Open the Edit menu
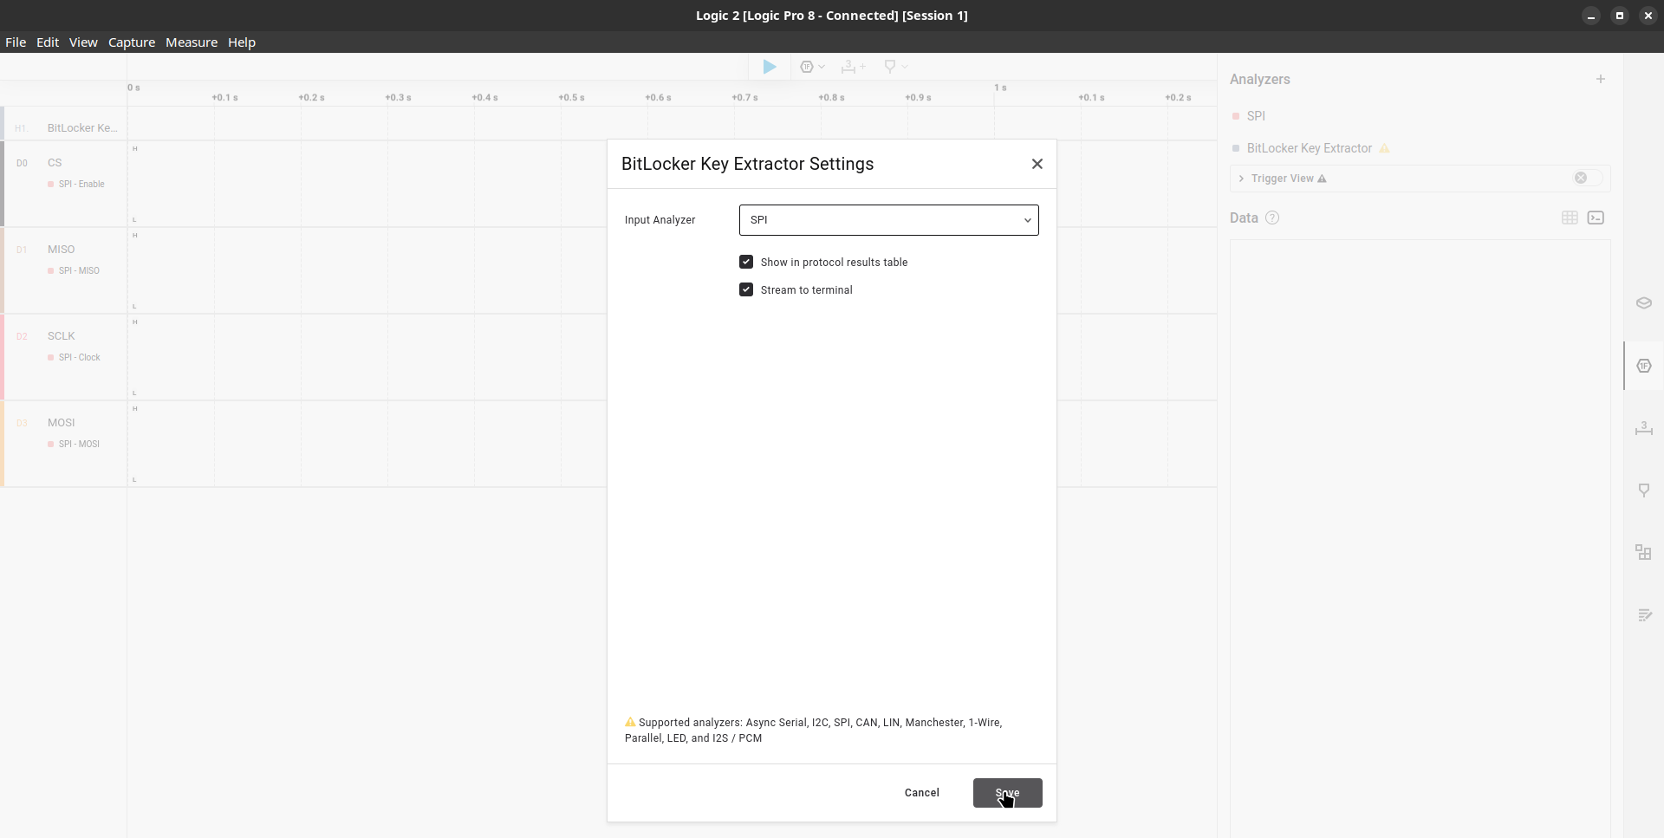Viewport: 1664px width, 838px height. click(x=48, y=42)
